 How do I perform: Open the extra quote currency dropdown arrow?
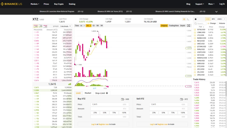coord(225,19)
